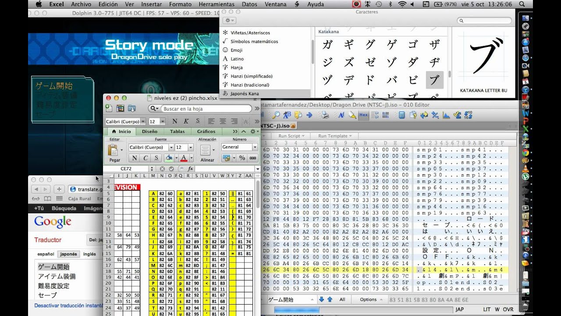Toggle italic C in the Excel ribbon
The width and height of the screenshot is (561, 316).
145,158
